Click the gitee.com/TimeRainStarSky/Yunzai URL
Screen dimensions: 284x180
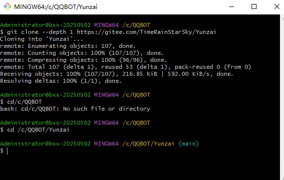[x=146, y=32]
